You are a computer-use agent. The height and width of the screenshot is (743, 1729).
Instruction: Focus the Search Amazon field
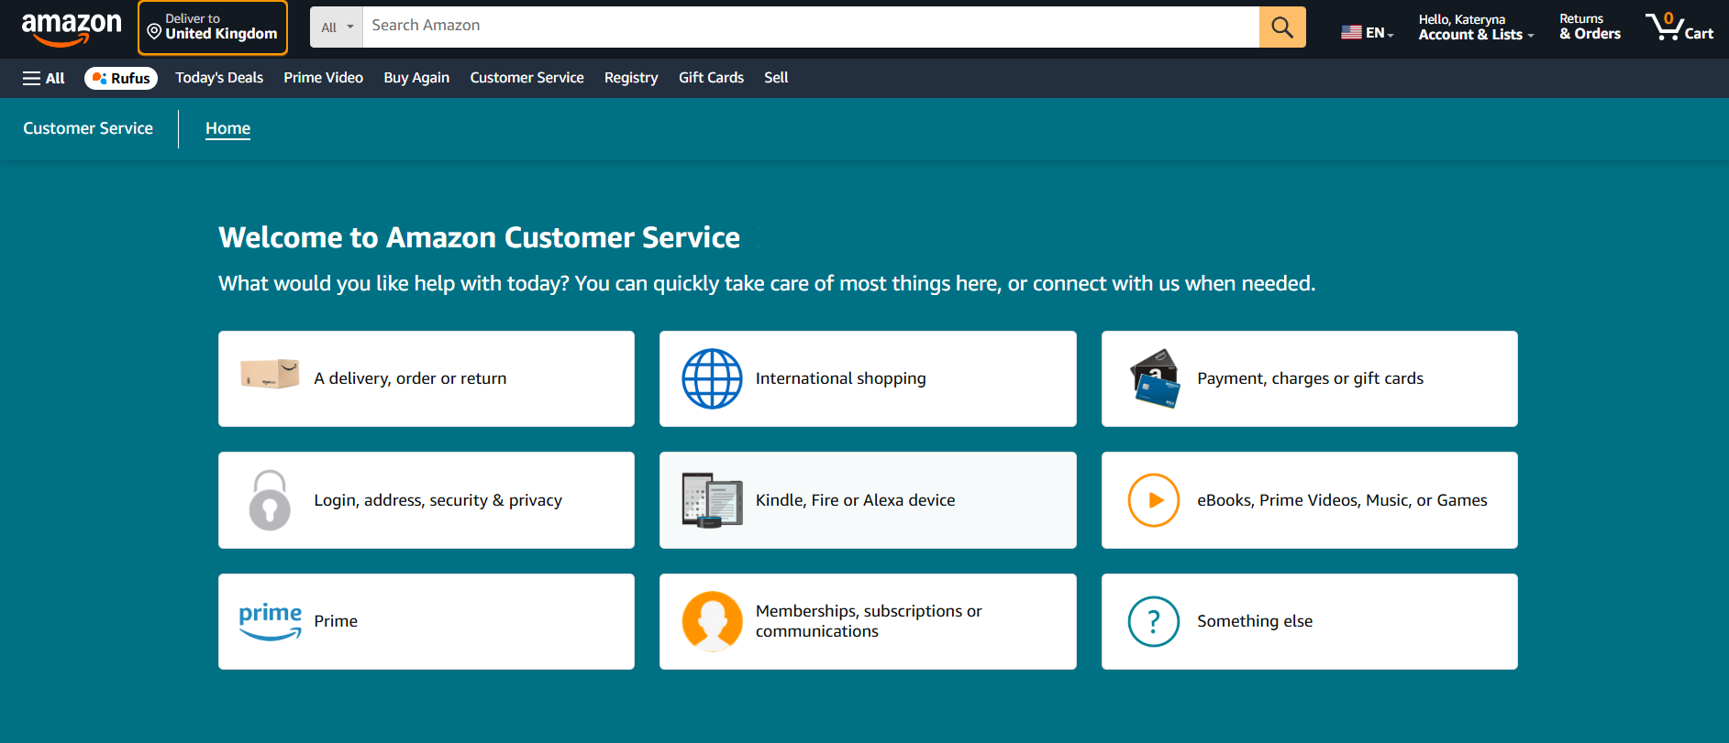coord(811,27)
